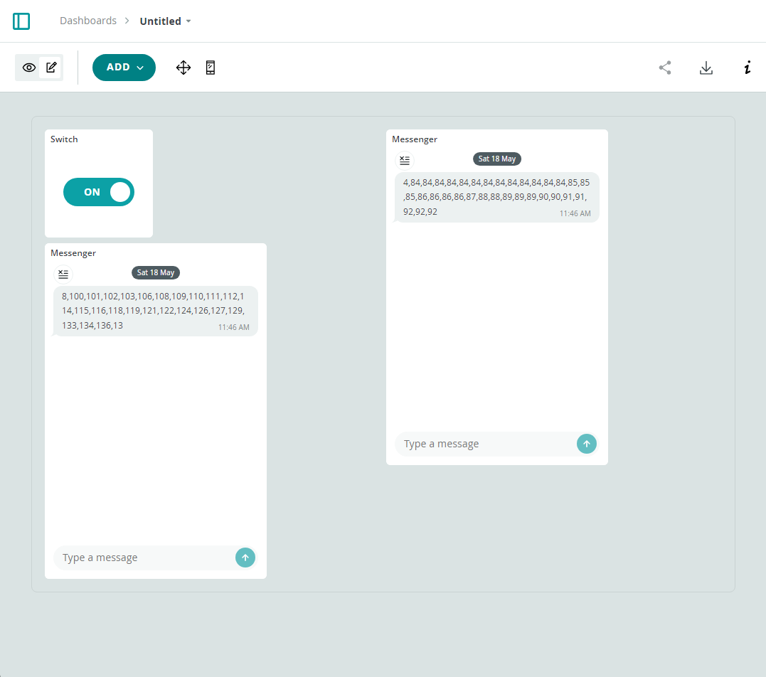Go to Dashboards breadcrumb

(x=88, y=21)
